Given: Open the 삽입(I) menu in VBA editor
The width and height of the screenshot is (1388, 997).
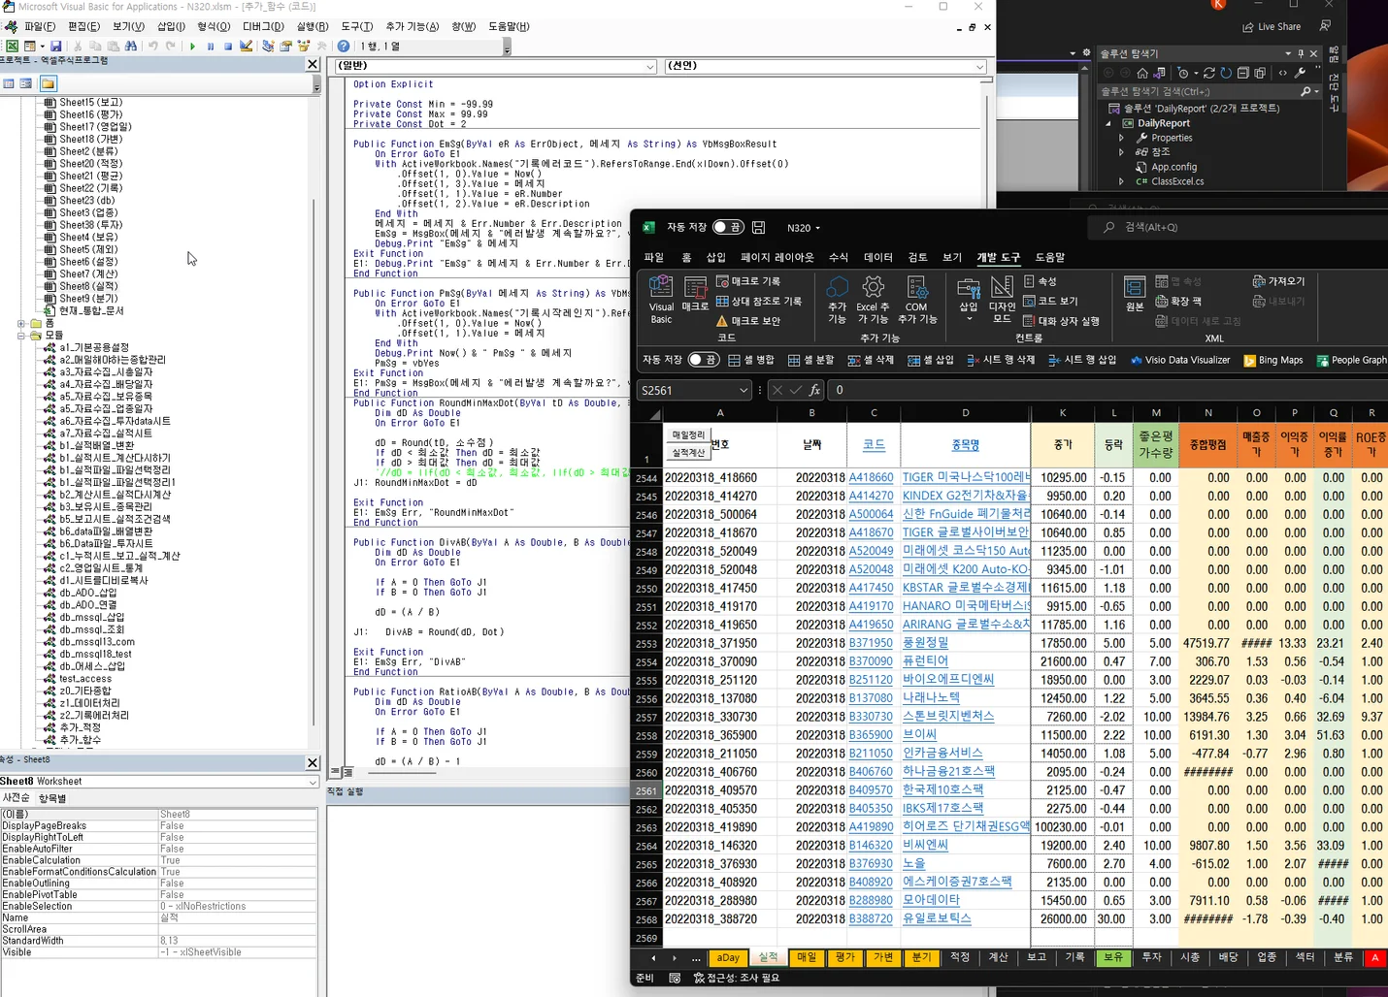Looking at the screenshot, I should click(171, 26).
